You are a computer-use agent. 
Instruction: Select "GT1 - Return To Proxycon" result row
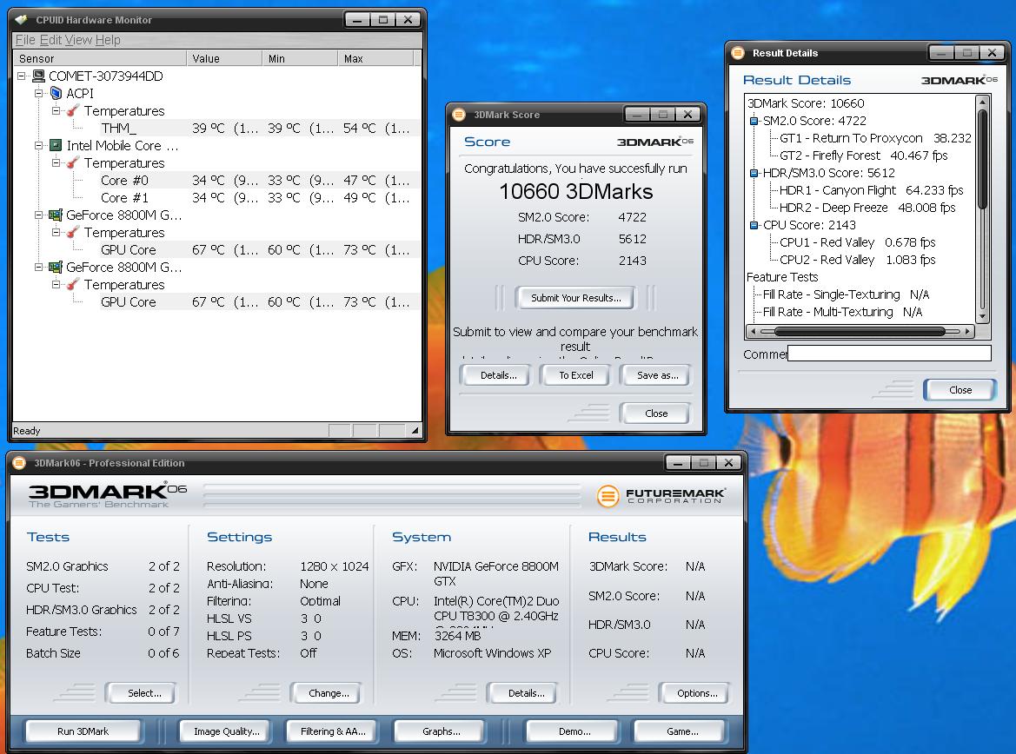(875, 139)
